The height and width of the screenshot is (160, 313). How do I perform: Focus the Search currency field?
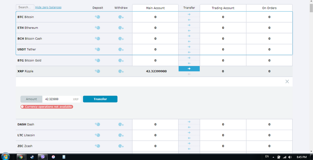pos(25,7)
